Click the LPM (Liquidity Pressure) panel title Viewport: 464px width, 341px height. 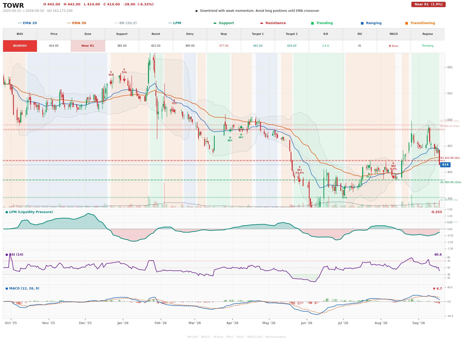click(x=29, y=212)
